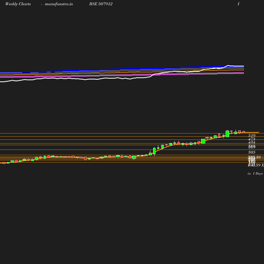Click the 'Weekly Charts' title text
The height and width of the screenshot is (264, 264).
click(18, 4)
